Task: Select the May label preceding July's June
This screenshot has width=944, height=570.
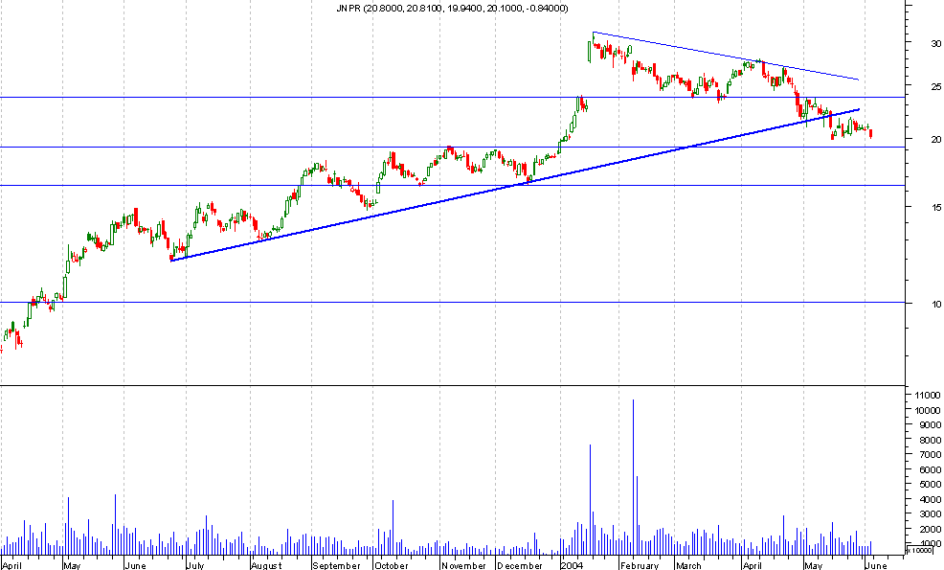Action: 72,566
